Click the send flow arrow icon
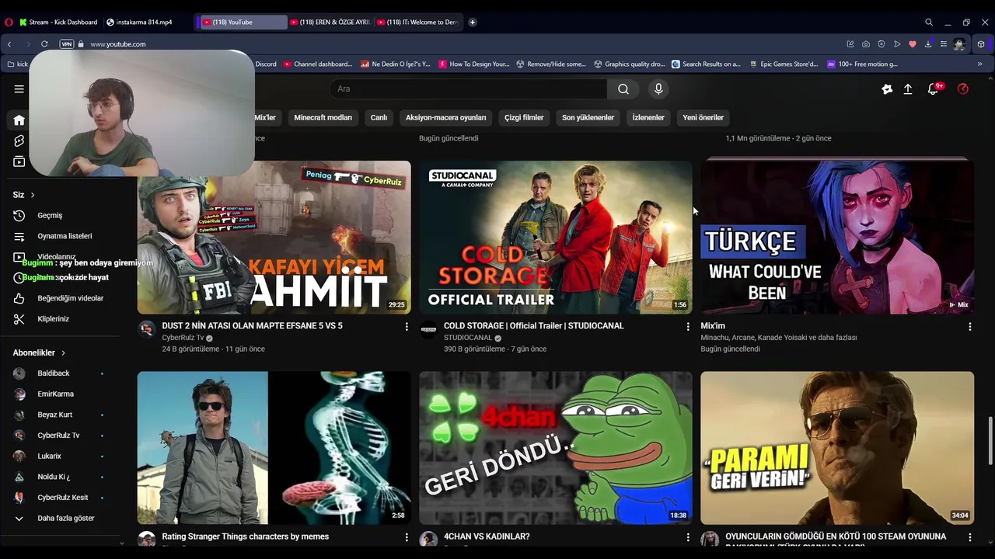 pos(897,44)
